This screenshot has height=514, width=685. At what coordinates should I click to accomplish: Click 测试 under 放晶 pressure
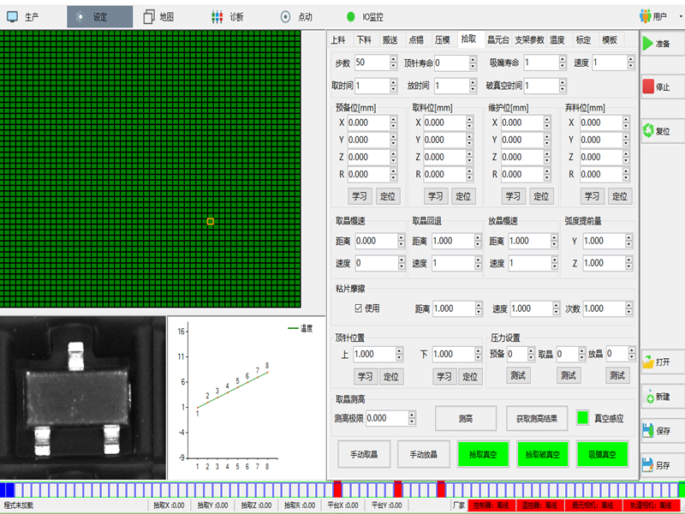click(617, 375)
